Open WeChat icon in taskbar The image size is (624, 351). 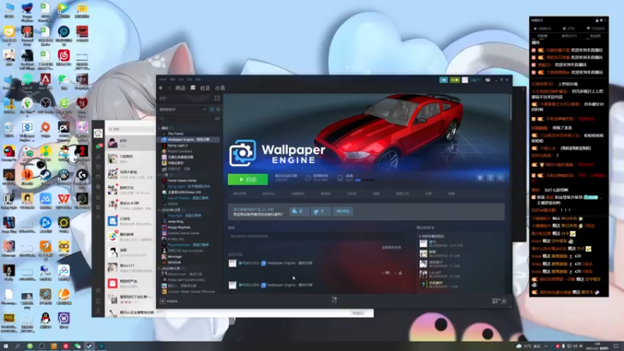(77, 346)
